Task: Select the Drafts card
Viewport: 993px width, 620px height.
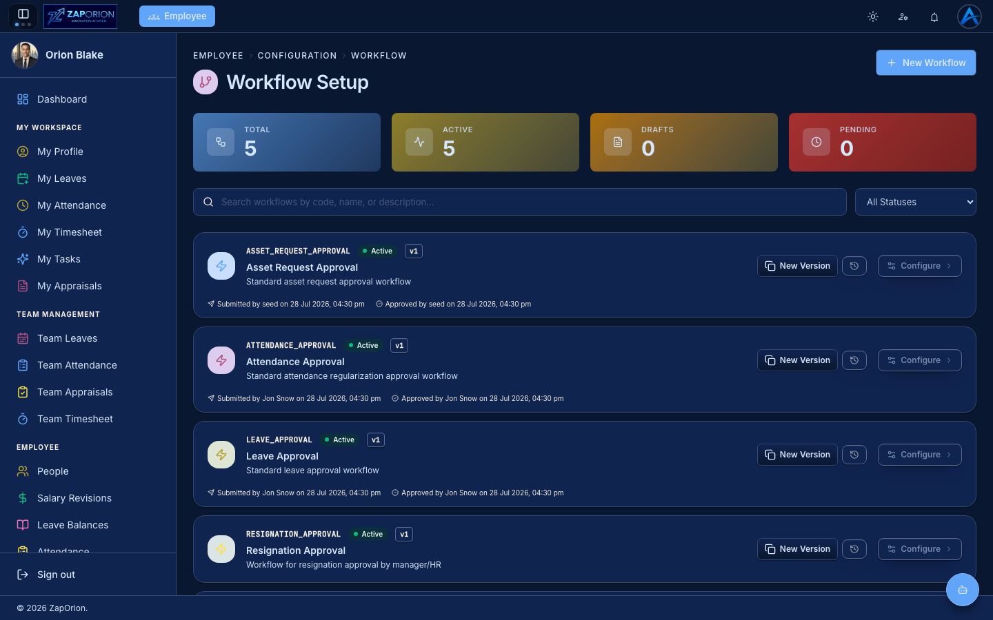Action: pyautogui.click(x=684, y=142)
